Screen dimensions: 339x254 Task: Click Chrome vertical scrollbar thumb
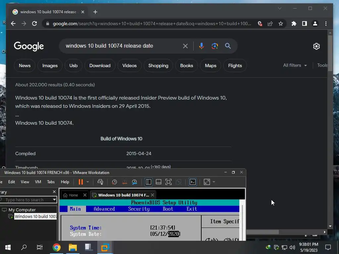pos(330,53)
